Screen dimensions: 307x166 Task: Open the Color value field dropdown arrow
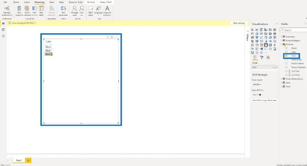pyautogui.click(x=274, y=67)
